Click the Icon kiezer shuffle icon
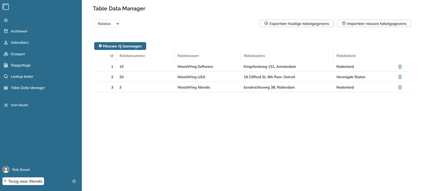 [6, 105]
